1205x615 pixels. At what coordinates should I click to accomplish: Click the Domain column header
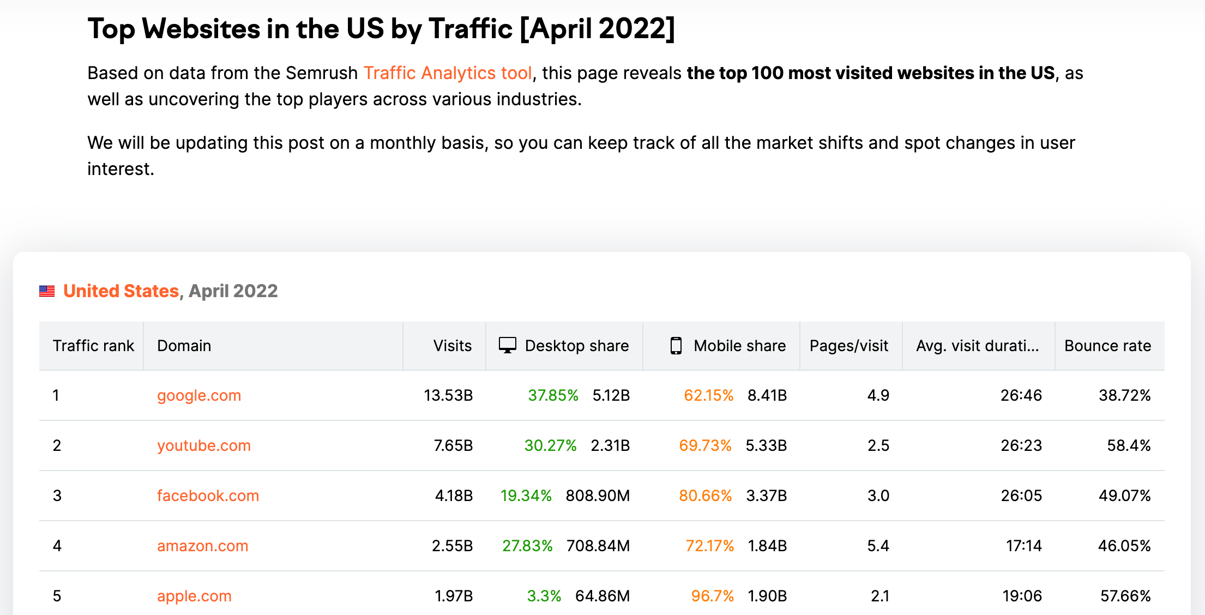tap(184, 346)
